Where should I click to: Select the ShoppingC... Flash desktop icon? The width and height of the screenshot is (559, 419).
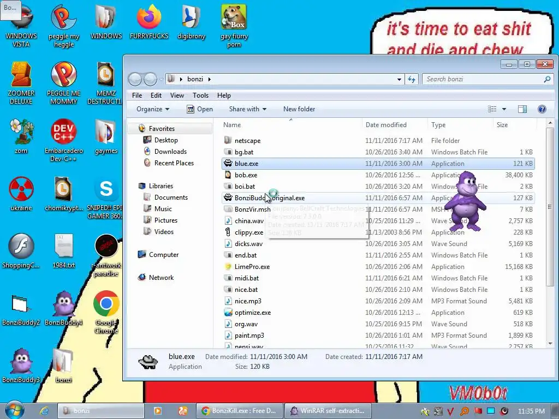point(21,251)
